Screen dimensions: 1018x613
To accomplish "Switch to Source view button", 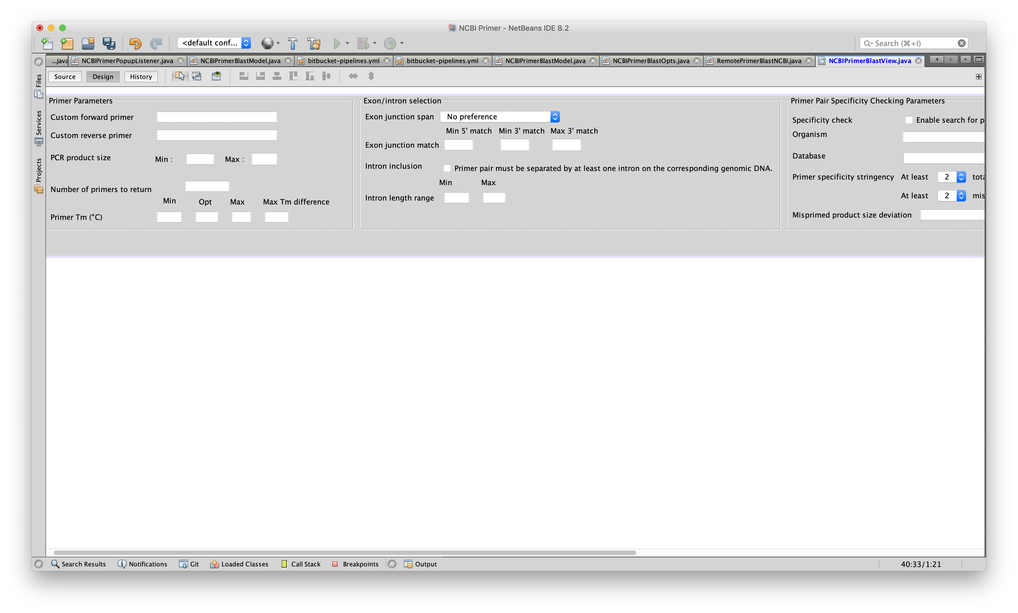I will pyautogui.click(x=65, y=77).
